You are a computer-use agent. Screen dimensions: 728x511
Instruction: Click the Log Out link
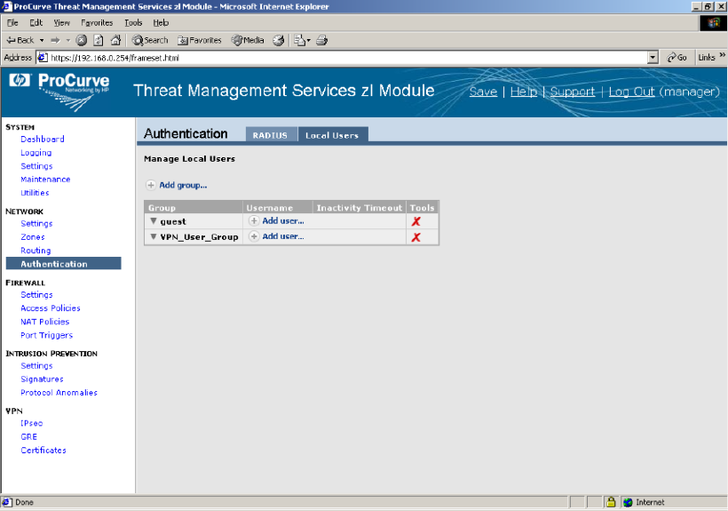pos(631,92)
